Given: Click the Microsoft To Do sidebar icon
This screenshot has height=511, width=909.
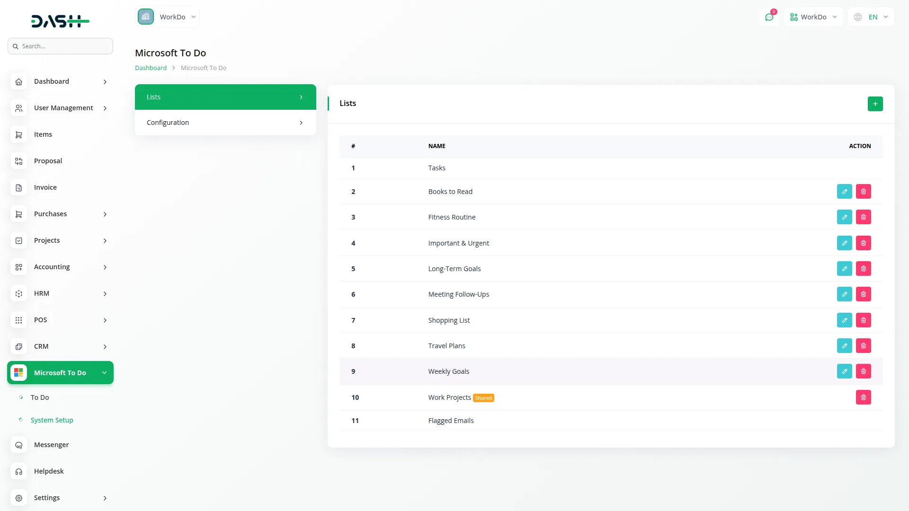Looking at the screenshot, I should [x=18, y=373].
